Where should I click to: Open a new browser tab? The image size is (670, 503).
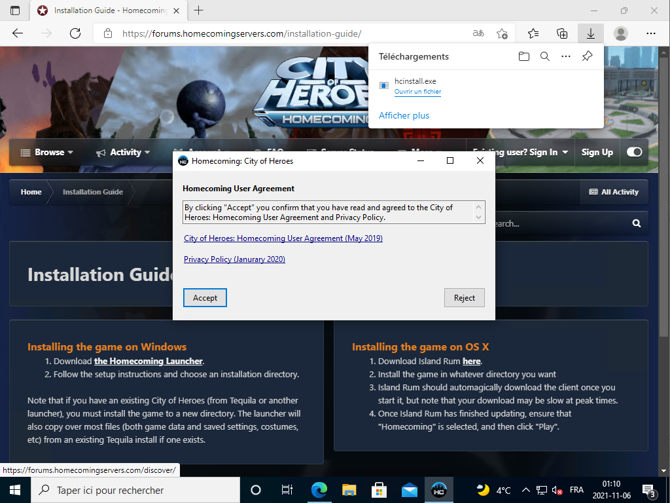(x=198, y=10)
